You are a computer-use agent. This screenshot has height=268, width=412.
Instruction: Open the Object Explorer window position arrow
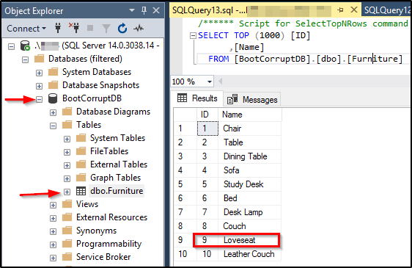pos(132,10)
